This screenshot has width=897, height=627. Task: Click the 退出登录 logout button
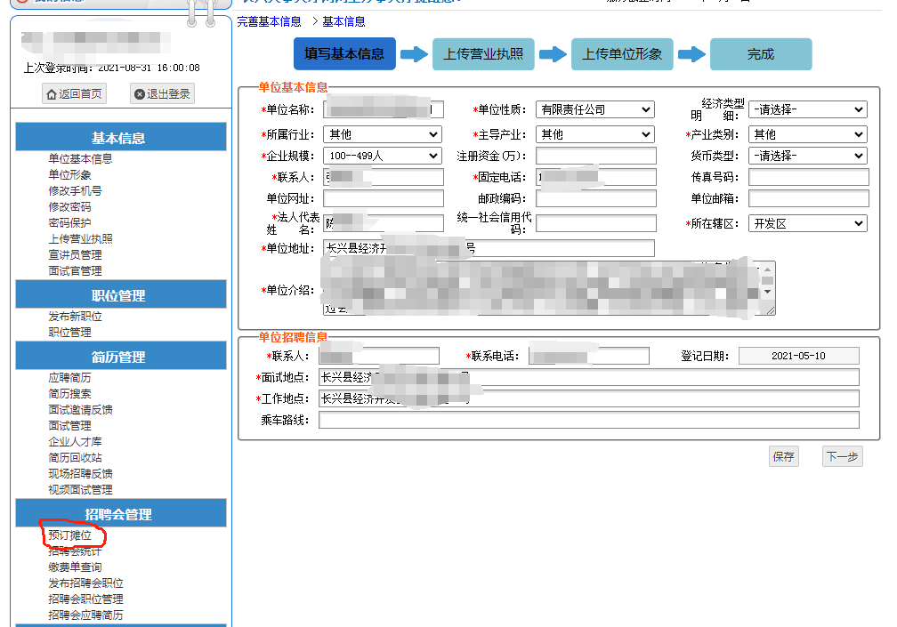[x=161, y=94]
